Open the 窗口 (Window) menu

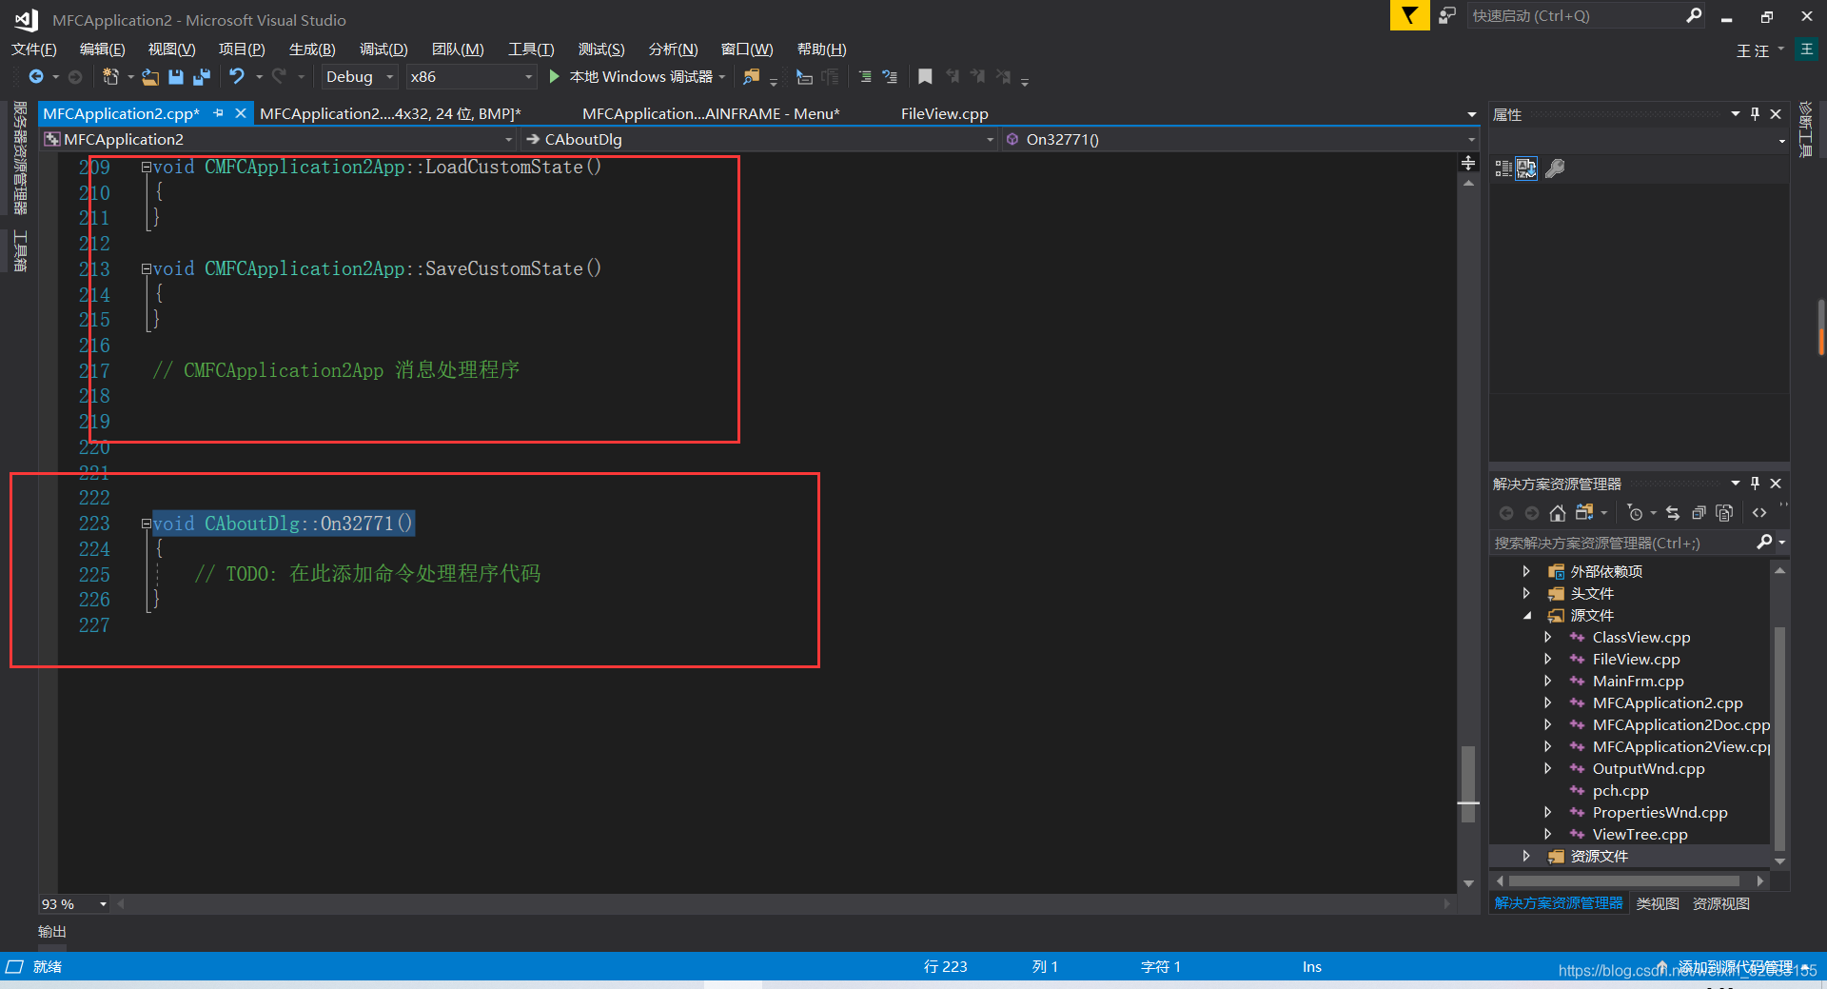[x=747, y=49]
